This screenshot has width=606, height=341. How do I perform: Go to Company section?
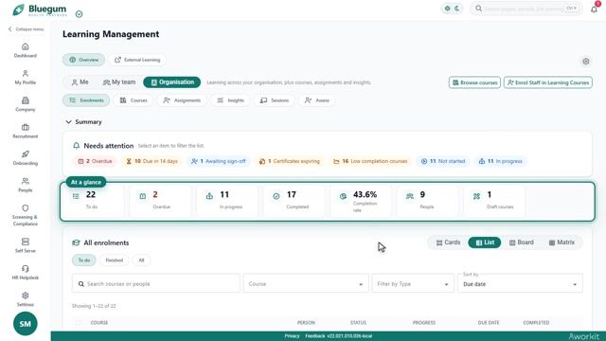[x=26, y=104]
